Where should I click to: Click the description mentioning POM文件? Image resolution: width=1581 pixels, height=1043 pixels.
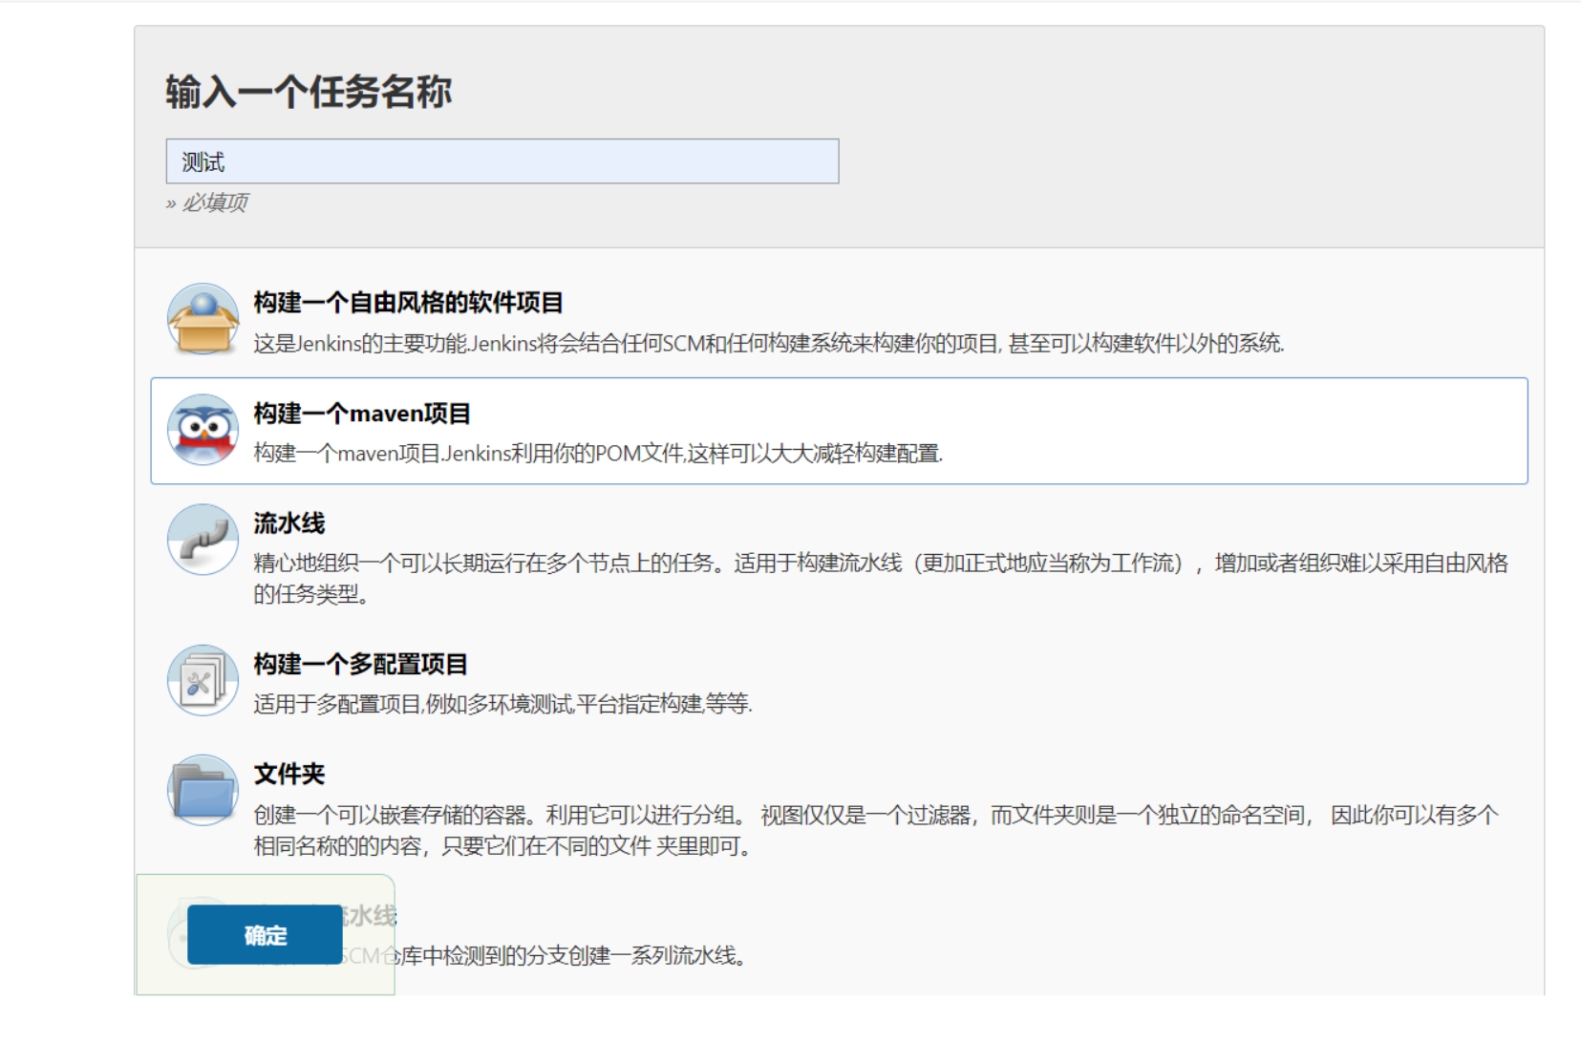598,454
